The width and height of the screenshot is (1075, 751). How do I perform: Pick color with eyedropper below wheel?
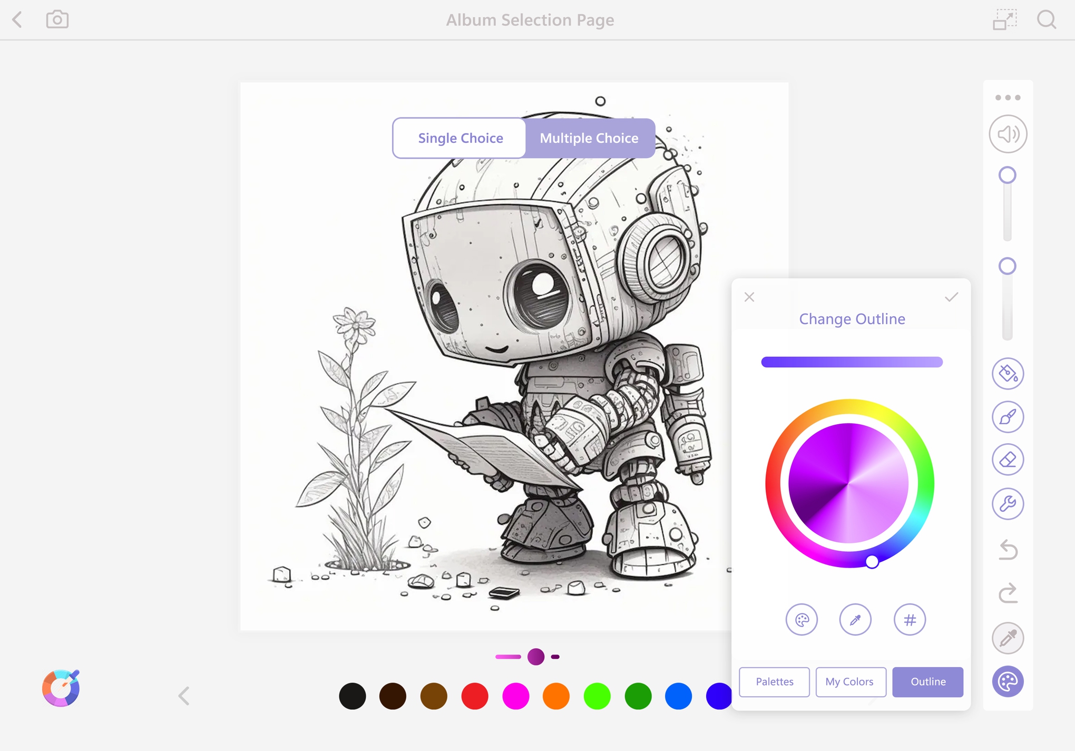tap(855, 620)
